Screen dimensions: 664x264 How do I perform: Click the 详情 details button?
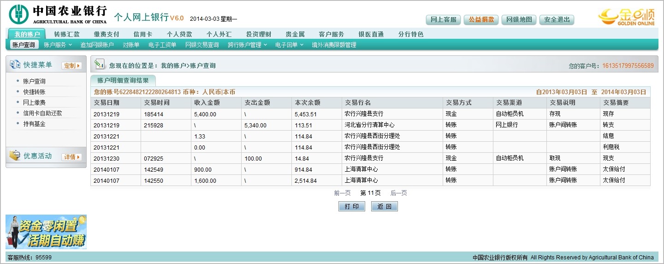pyautogui.click(x=71, y=157)
